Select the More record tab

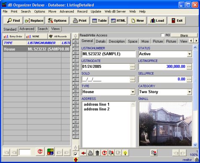click(x=145, y=41)
